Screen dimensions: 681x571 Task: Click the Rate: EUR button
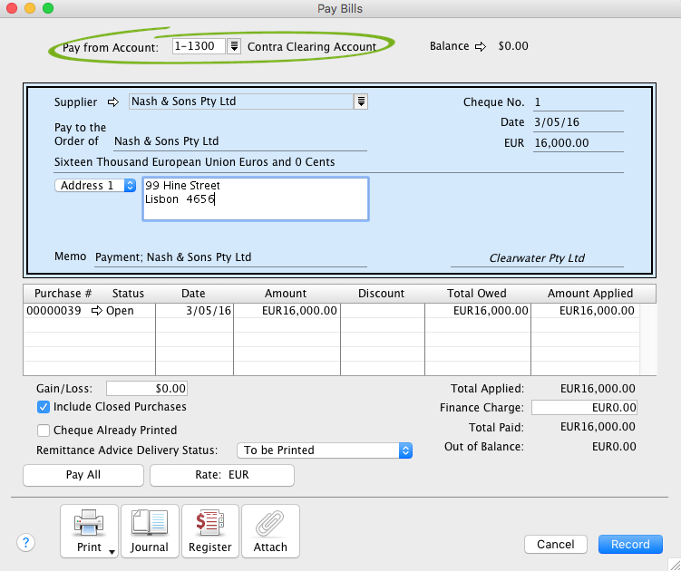click(x=221, y=475)
